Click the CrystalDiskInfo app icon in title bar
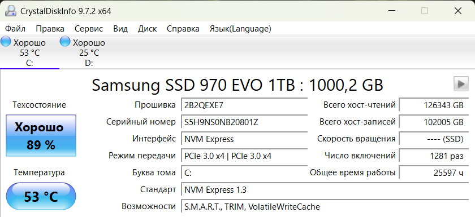This screenshot has height=217, width=475. (x=11, y=11)
